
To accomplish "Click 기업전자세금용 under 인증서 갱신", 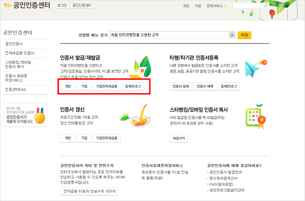I will pos(107,138).
